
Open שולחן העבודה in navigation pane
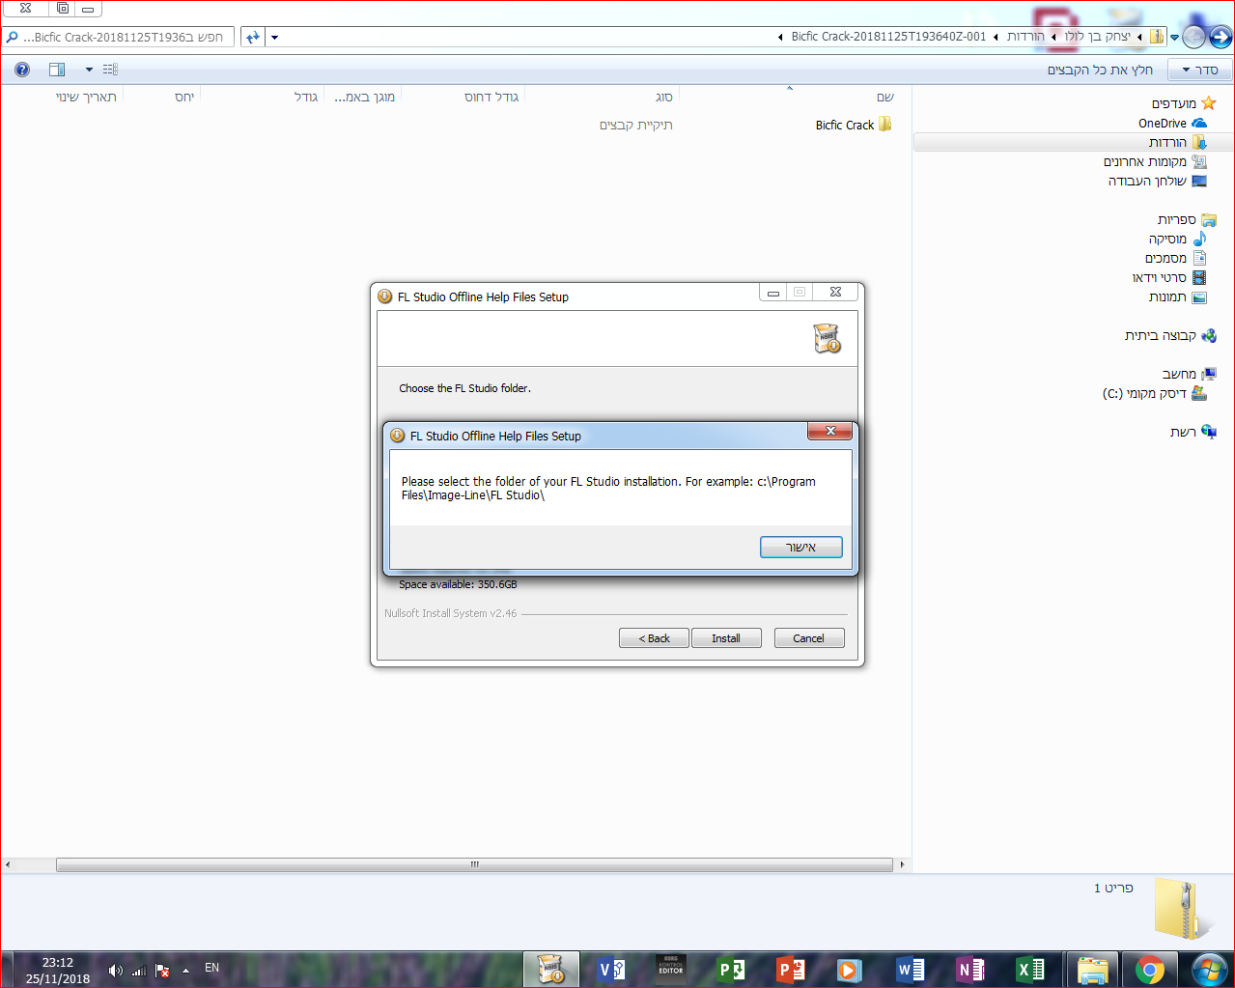pos(1157,181)
